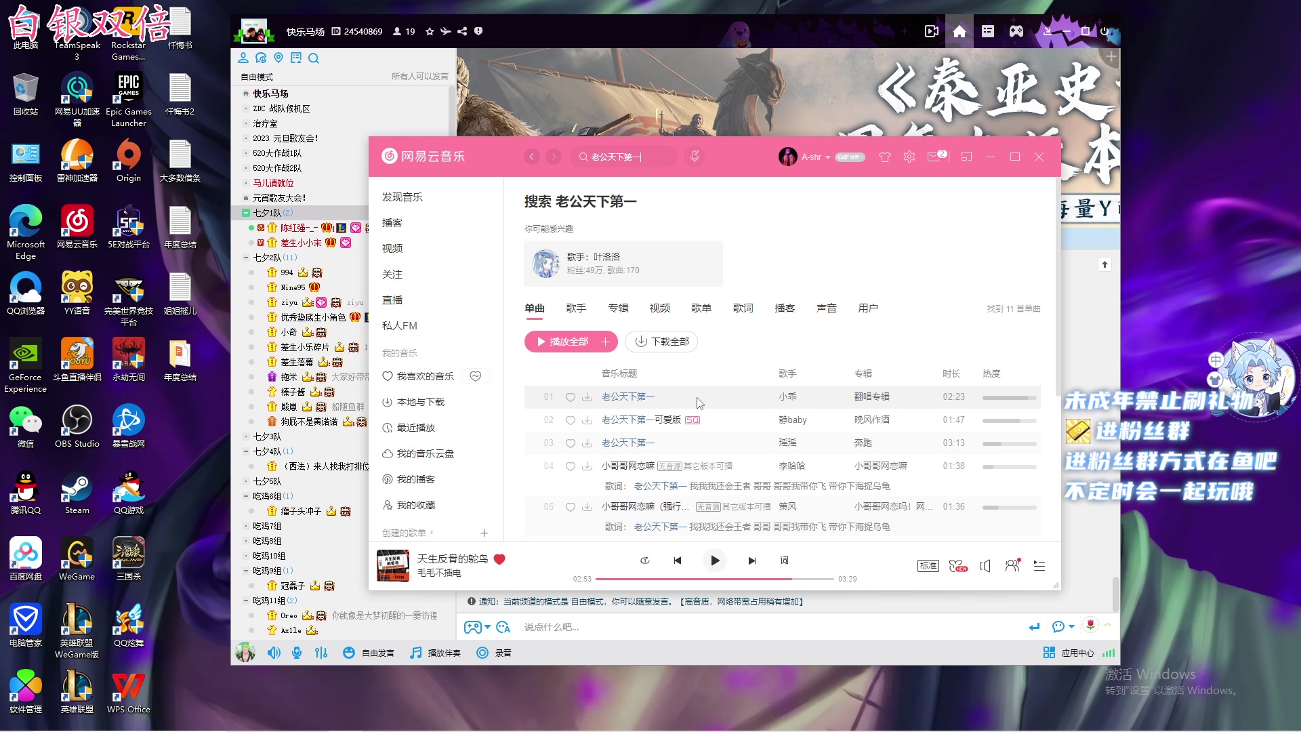
Task: Open the search magnifier in YY channel panel
Action: point(314,59)
